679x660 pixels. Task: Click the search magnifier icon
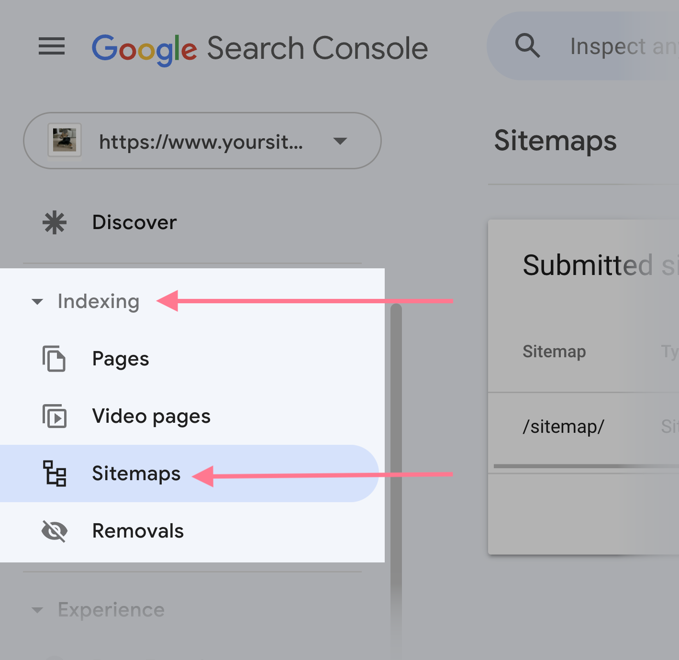coord(527,45)
